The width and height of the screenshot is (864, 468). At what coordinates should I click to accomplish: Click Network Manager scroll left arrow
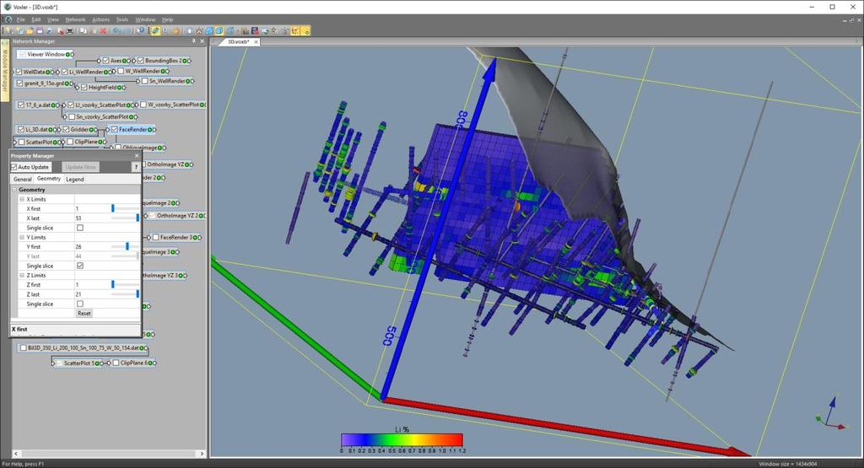coord(15,454)
